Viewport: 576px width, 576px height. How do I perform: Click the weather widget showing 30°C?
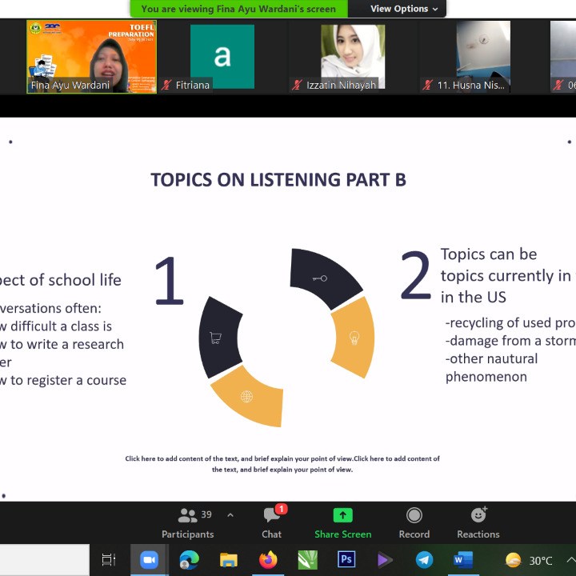(x=530, y=560)
